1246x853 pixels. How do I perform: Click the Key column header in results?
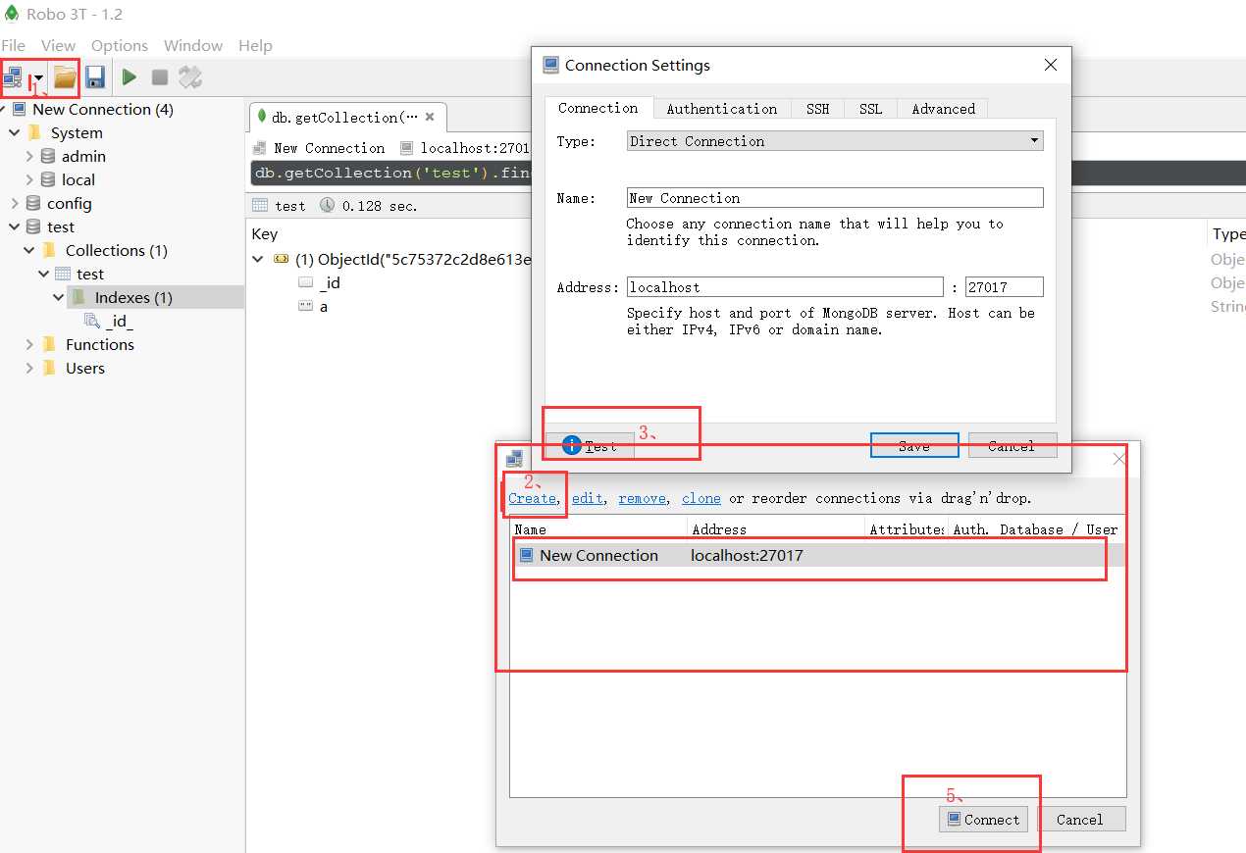tap(265, 233)
